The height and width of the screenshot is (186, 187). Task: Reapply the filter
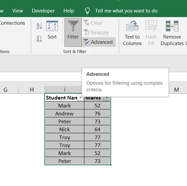point(96,32)
